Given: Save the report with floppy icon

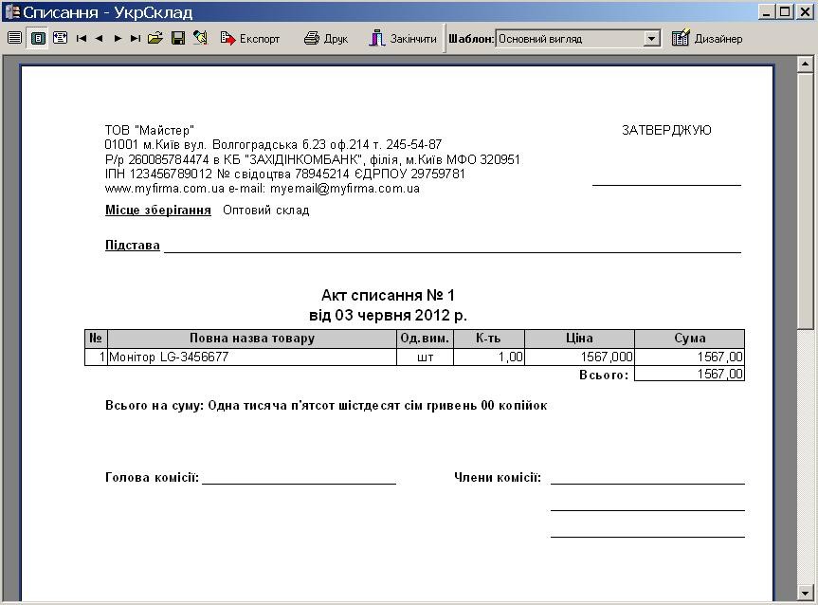Looking at the screenshot, I should click(x=178, y=38).
